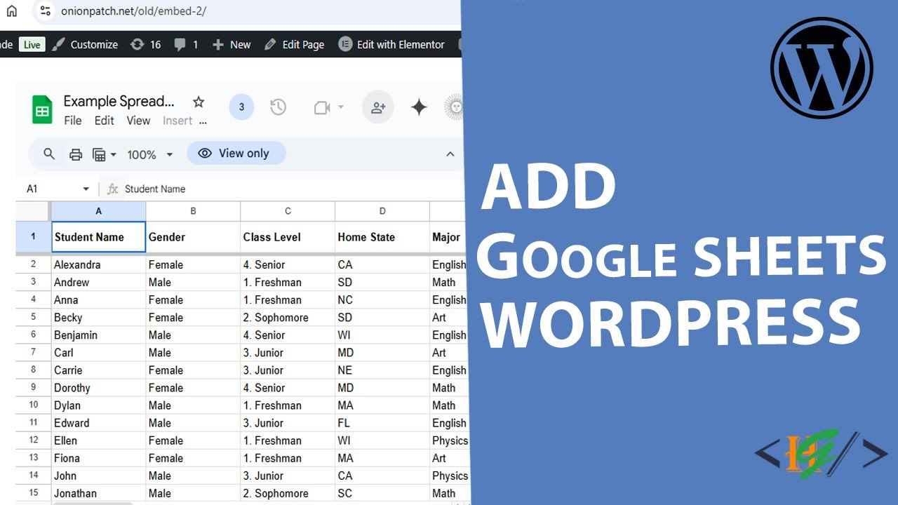The image size is (898, 505).
Task: Open the filter views dropdown
Action: tap(105, 154)
